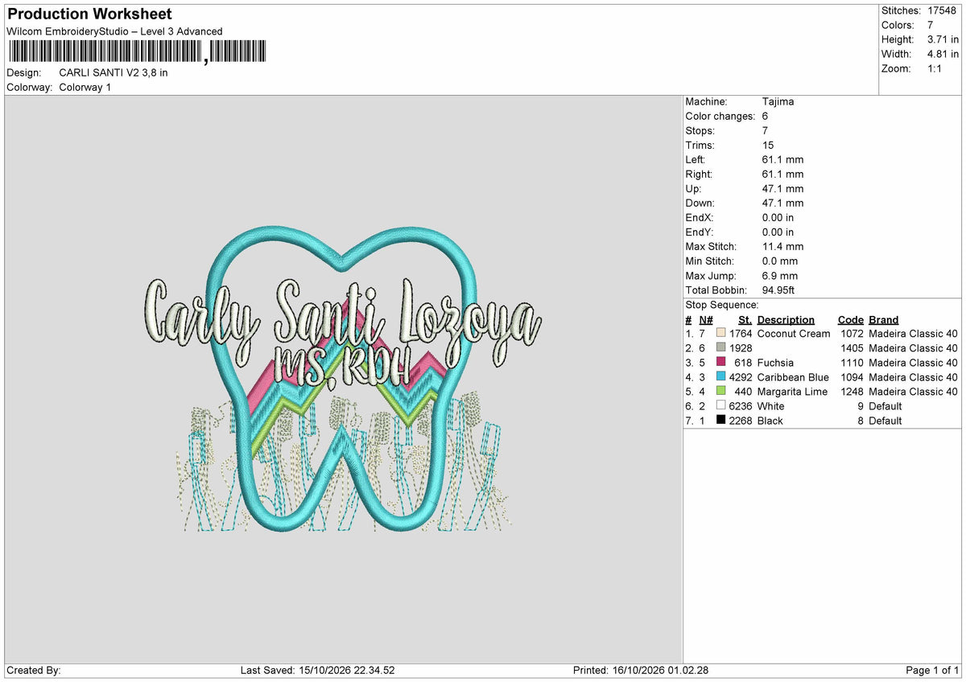Viewport: 966px width, 682px height.
Task: Click the Fuchsia description text
Action: click(775, 362)
